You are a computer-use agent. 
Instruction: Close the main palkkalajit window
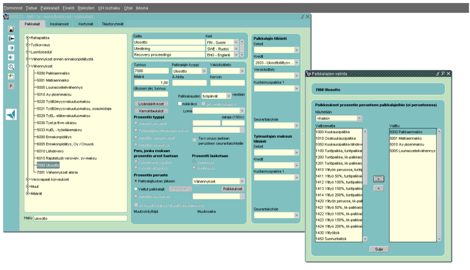coord(308,17)
